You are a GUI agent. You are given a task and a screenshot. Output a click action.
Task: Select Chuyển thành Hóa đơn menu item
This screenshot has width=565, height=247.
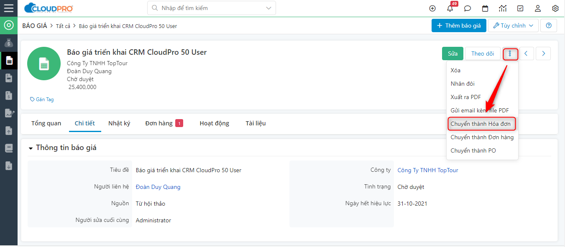coord(482,124)
